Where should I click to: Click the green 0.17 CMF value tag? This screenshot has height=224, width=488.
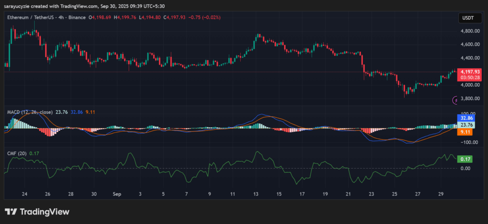click(x=464, y=159)
